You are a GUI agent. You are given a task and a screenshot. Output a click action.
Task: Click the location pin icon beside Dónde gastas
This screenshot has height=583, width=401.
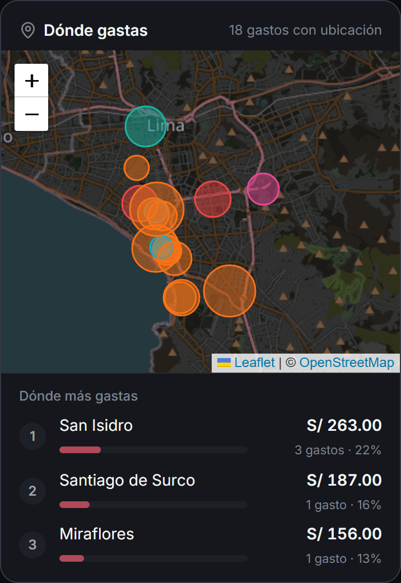tap(28, 30)
